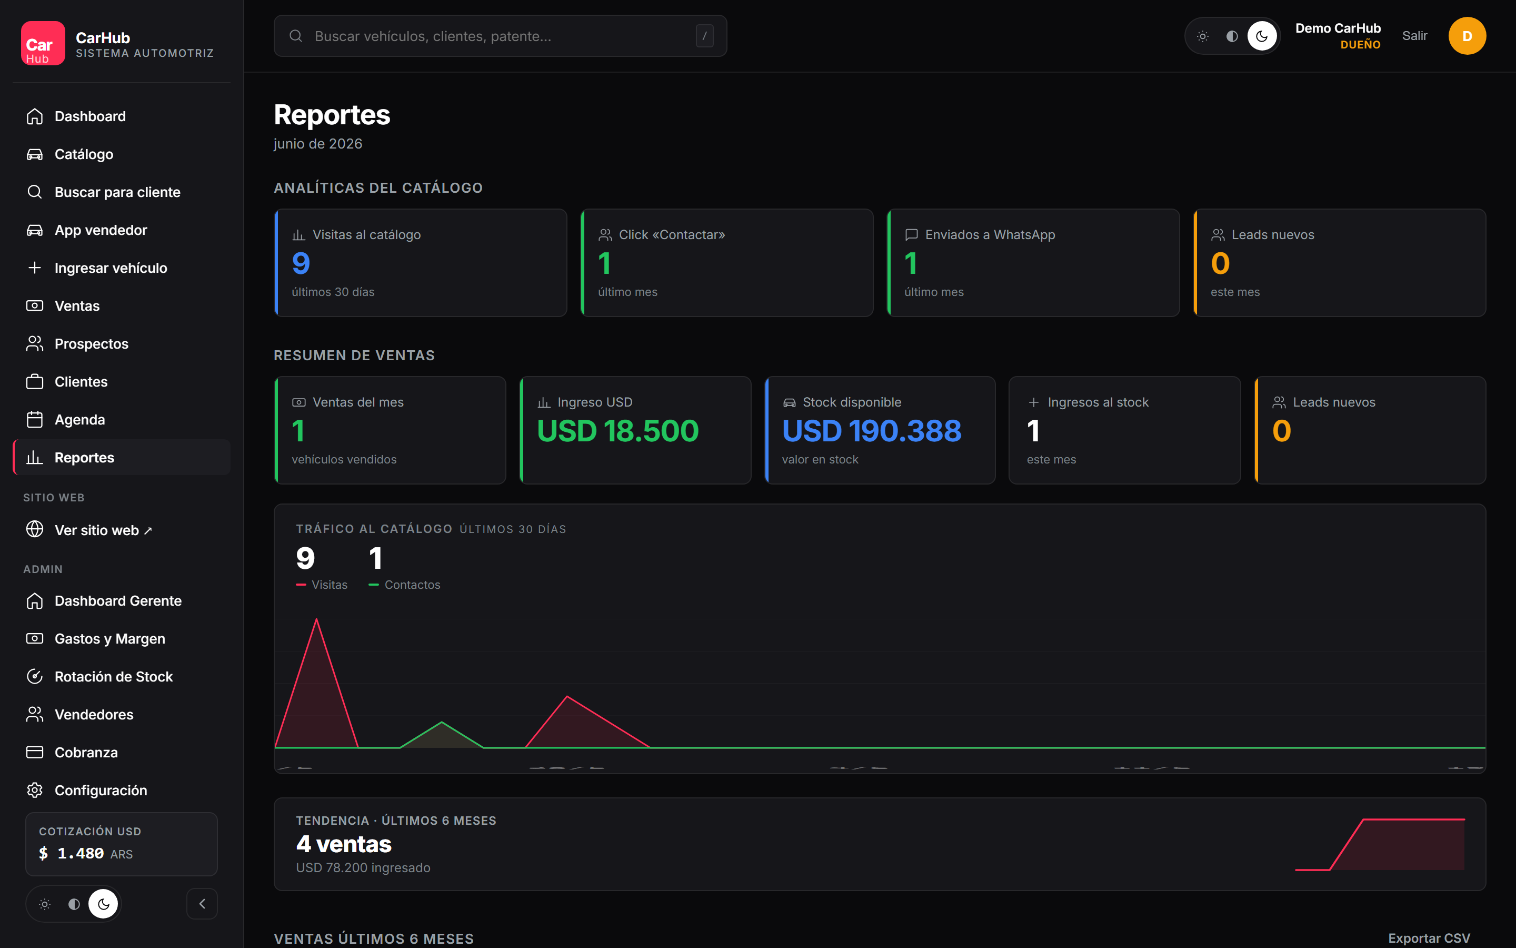Click the Ventas banknote icon
Image resolution: width=1516 pixels, height=948 pixels.
[x=34, y=306]
